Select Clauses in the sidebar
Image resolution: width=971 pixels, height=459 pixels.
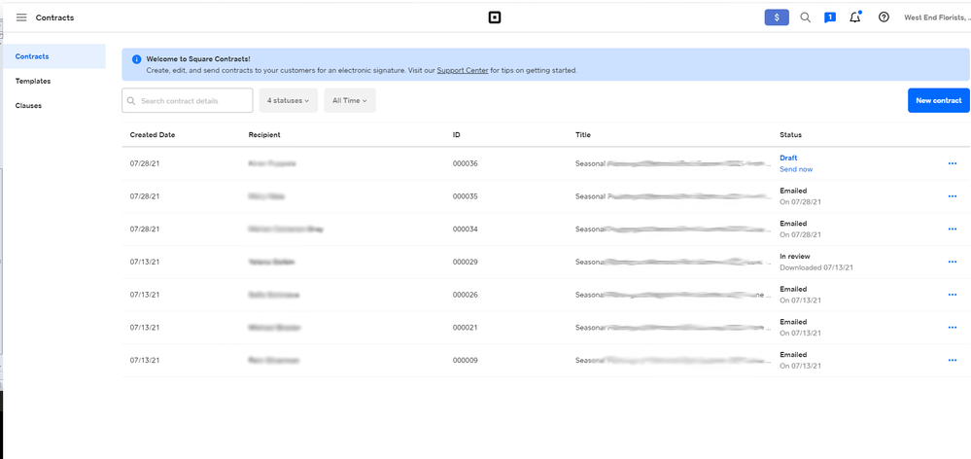29,105
